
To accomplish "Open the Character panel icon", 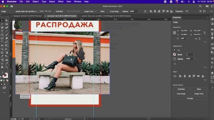I will click(212, 59).
